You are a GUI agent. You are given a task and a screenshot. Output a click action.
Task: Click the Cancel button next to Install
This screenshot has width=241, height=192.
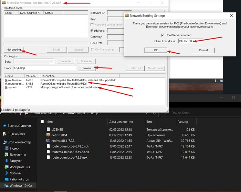(x=78, y=50)
